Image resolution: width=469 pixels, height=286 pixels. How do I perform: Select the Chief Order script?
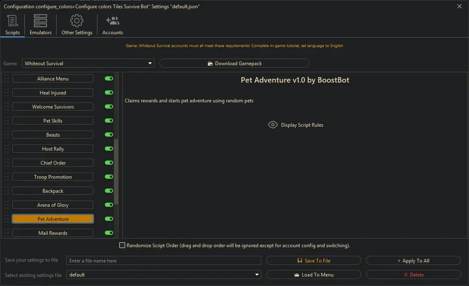click(53, 163)
